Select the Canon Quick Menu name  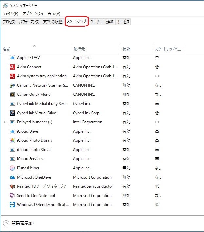34,95
